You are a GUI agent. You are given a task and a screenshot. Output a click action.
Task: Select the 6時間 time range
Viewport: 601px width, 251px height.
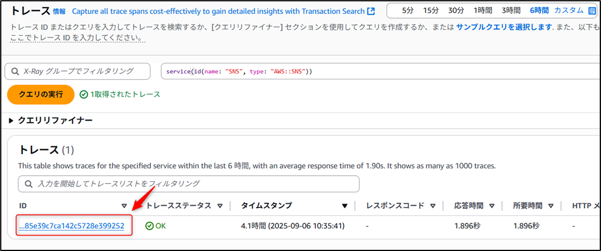tap(539, 11)
